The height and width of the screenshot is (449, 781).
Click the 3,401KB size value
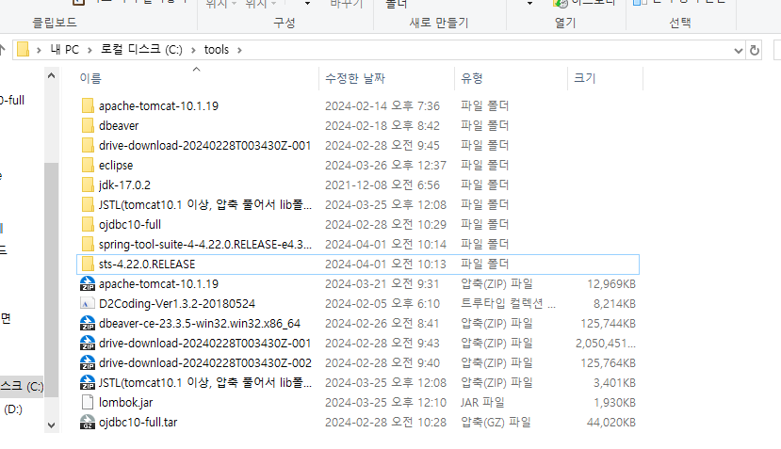click(614, 383)
